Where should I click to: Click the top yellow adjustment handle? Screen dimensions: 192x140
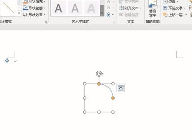pyautogui.click(x=99, y=84)
